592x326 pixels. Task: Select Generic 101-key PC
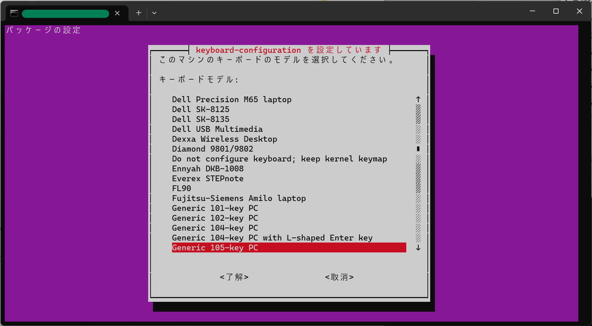tap(215, 208)
